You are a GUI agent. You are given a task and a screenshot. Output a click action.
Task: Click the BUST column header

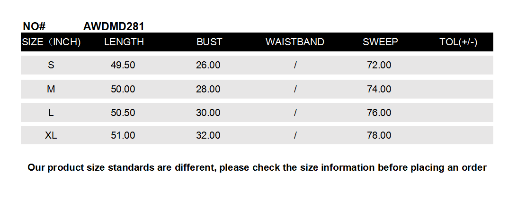209,42
